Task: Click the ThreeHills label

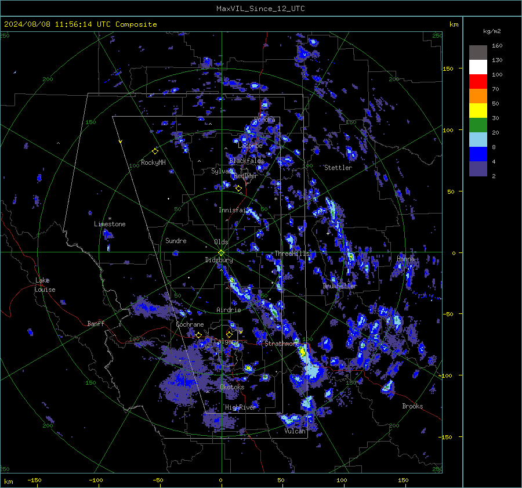Action: [x=292, y=254]
